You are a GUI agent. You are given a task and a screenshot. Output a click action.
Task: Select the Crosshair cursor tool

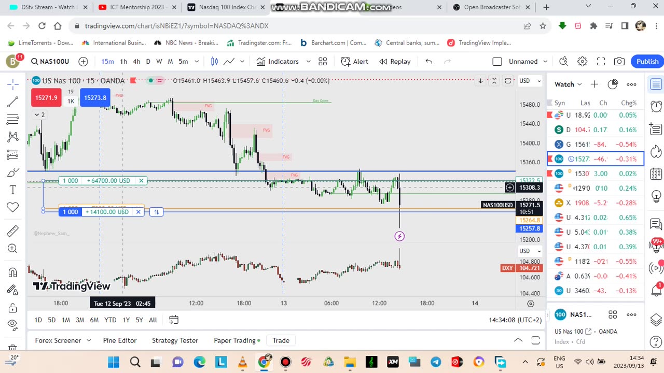13,84
